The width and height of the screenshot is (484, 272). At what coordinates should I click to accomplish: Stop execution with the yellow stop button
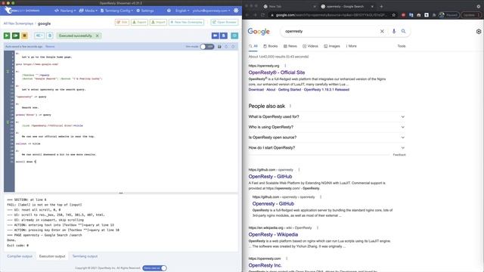coord(25,36)
